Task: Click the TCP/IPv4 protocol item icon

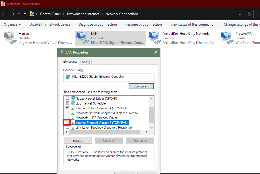Action: tap(73, 109)
